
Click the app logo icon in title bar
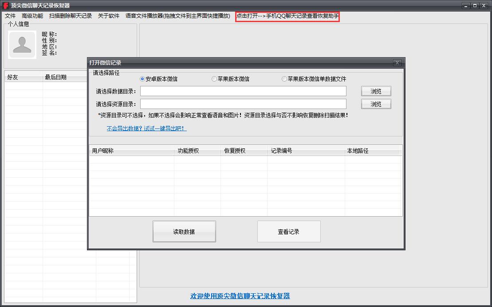point(6,5)
